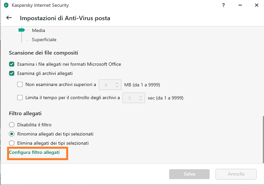Uncheck Esamina i file allegati Microsoft Office

pyautogui.click(x=11, y=64)
